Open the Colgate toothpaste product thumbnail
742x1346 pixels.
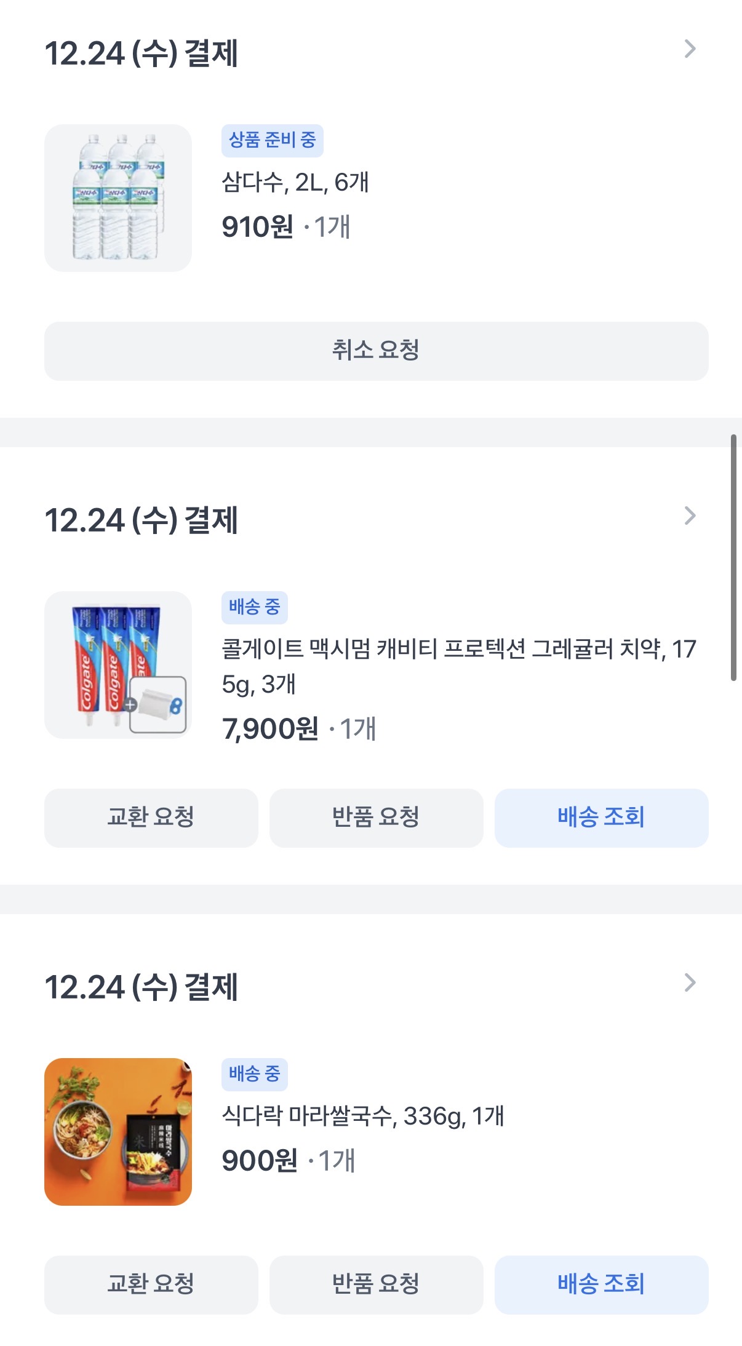(x=118, y=665)
